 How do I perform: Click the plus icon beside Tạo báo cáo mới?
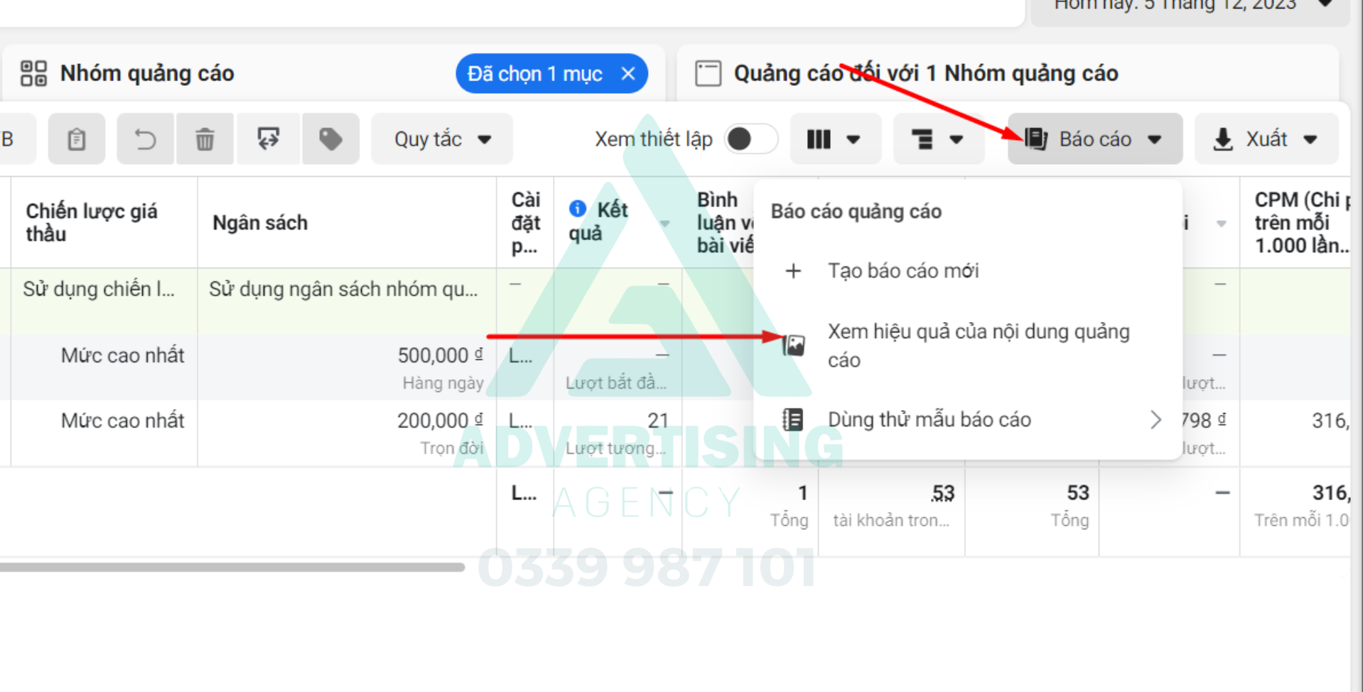tap(793, 271)
